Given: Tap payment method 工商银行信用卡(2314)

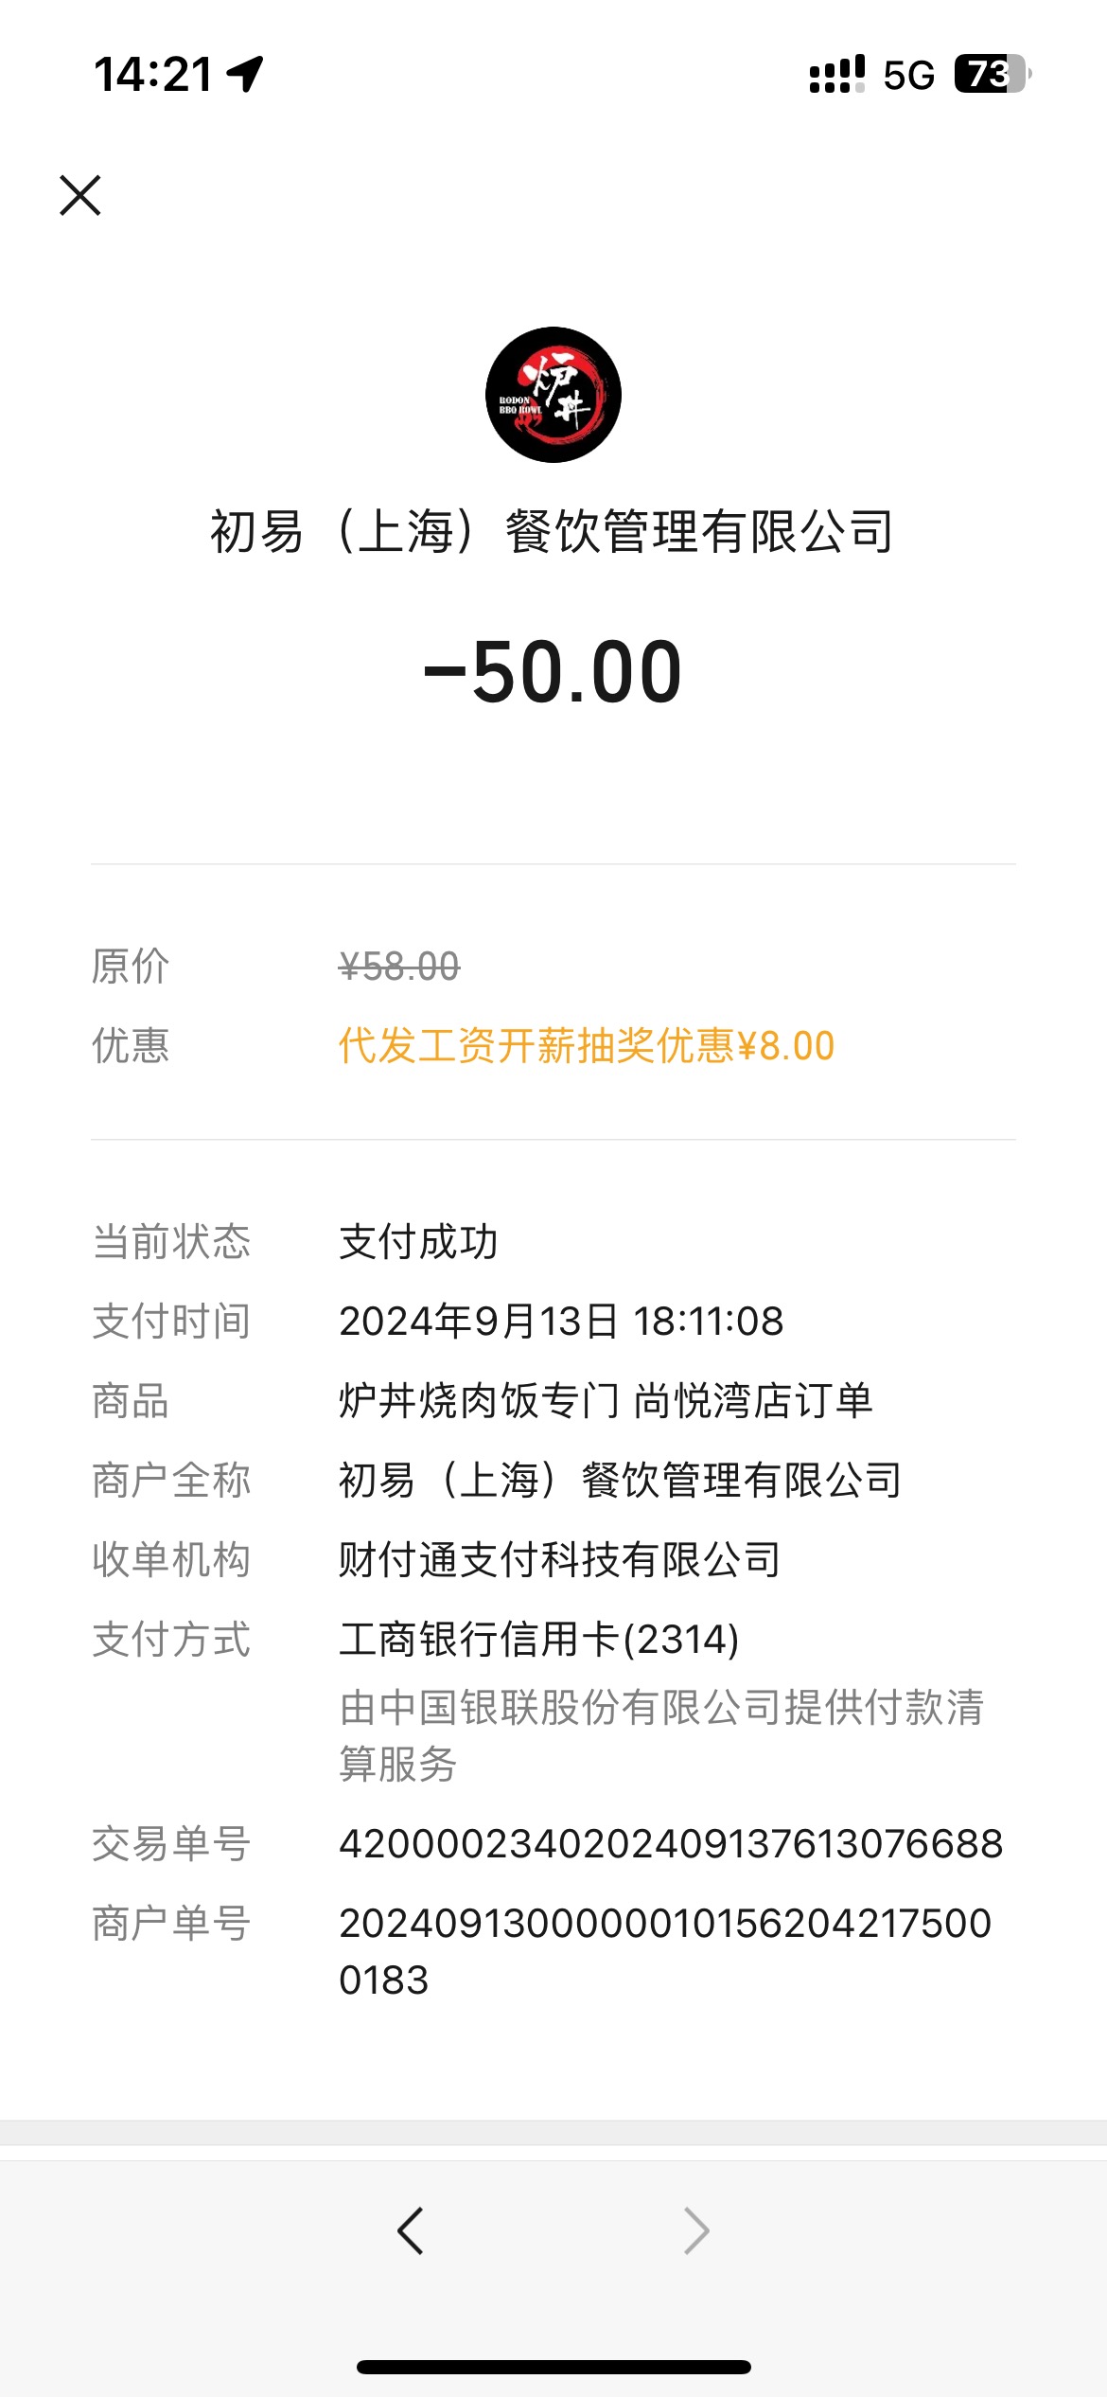Looking at the screenshot, I should tap(539, 1639).
